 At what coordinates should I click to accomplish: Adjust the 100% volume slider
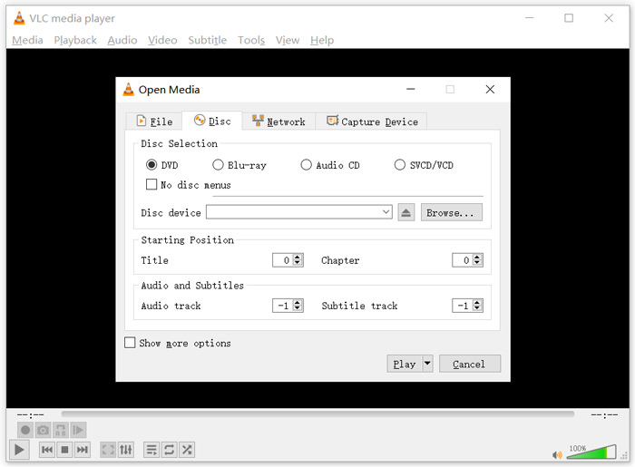(591, 452)
